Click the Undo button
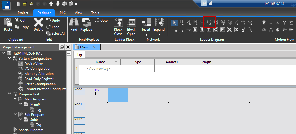This screenshot has height=134, width=296. [x=53, y=20]
